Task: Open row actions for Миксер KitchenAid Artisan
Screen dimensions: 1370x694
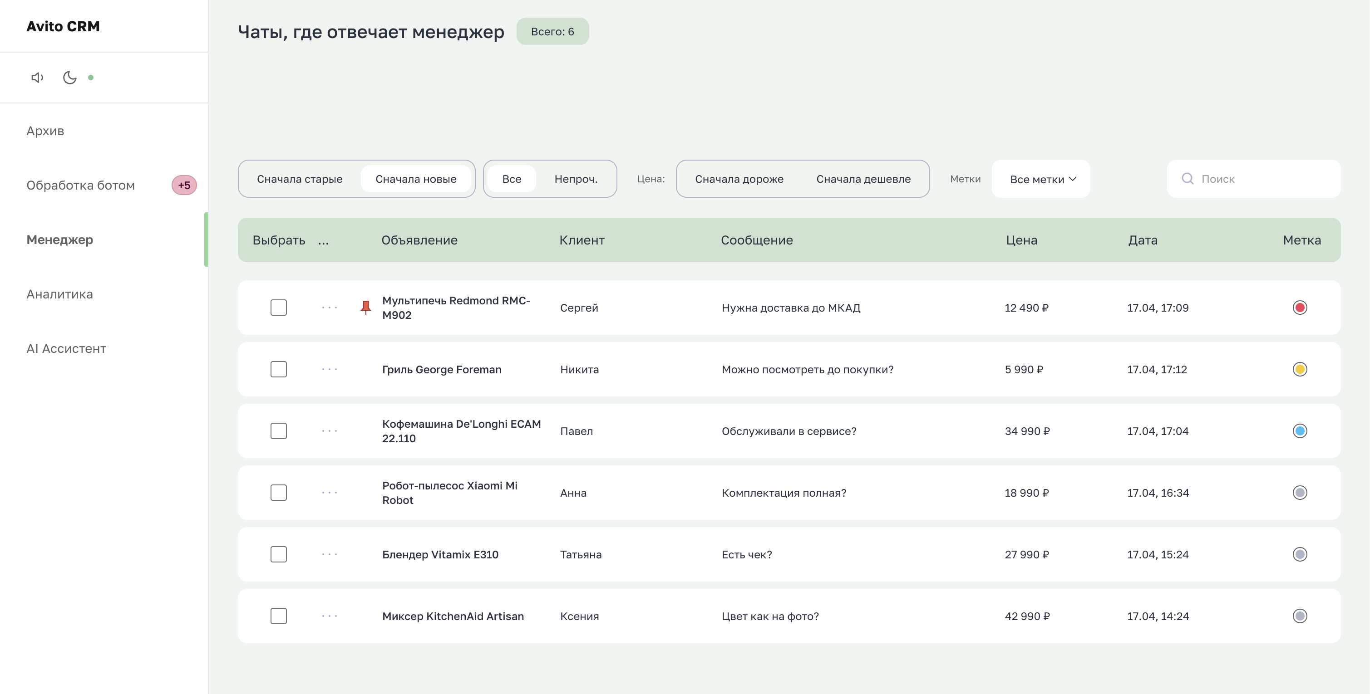Action: [x=329, y=616]
